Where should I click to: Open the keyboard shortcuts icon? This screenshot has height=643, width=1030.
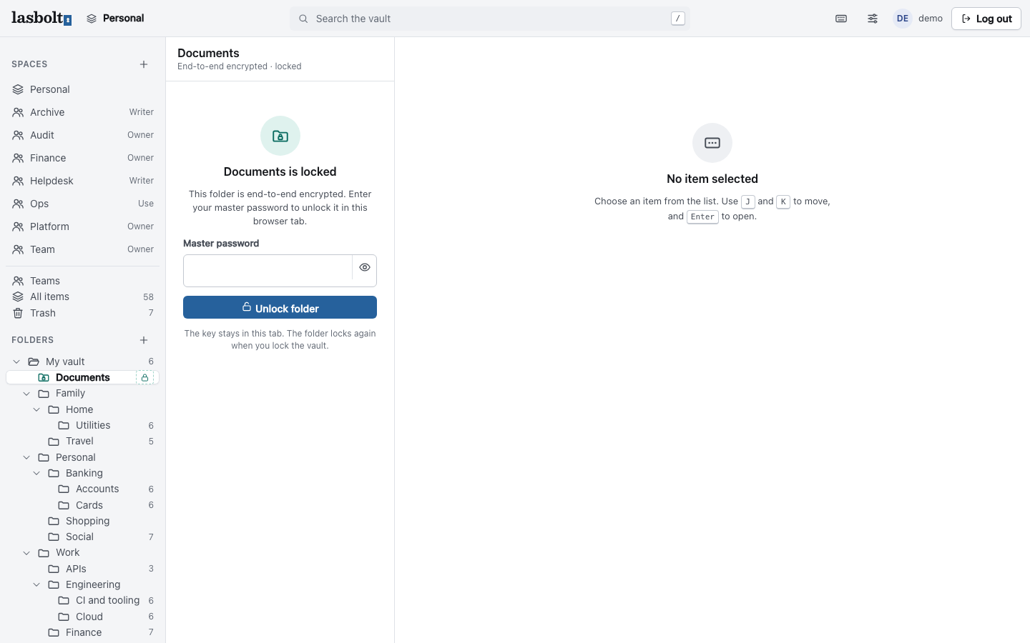pos(841,19)
